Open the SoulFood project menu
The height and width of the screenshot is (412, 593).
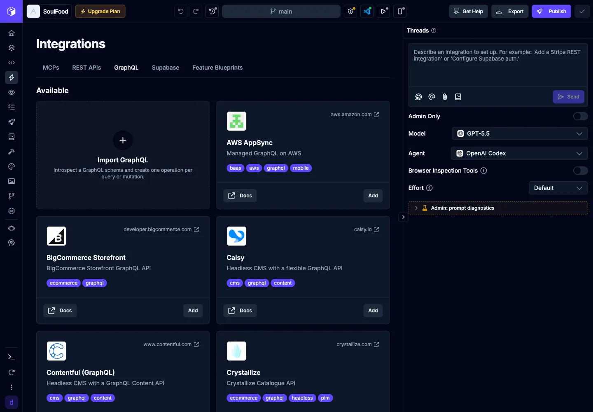pos(49,12)
